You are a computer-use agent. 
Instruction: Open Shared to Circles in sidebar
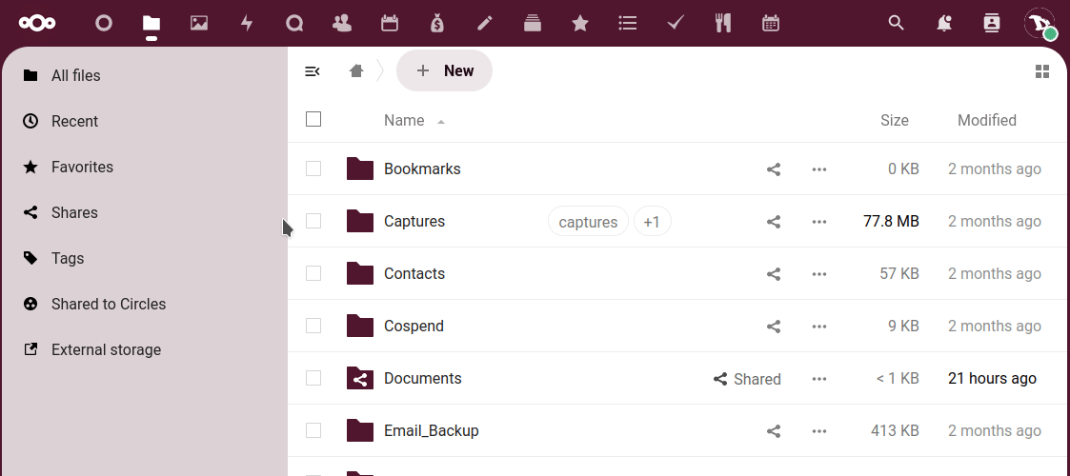(108, 304)
